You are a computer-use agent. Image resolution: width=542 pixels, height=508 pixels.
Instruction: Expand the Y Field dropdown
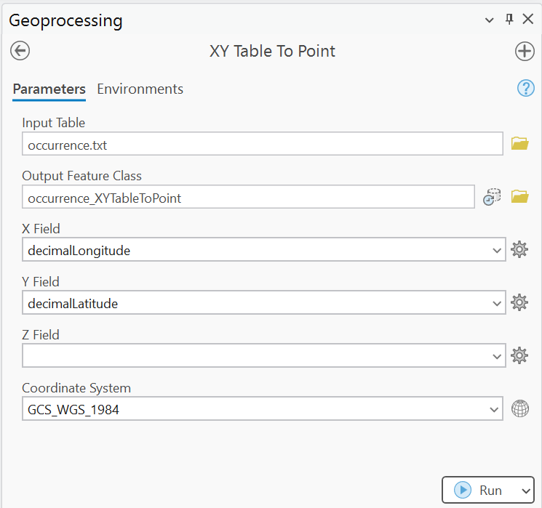coord(497,303)
